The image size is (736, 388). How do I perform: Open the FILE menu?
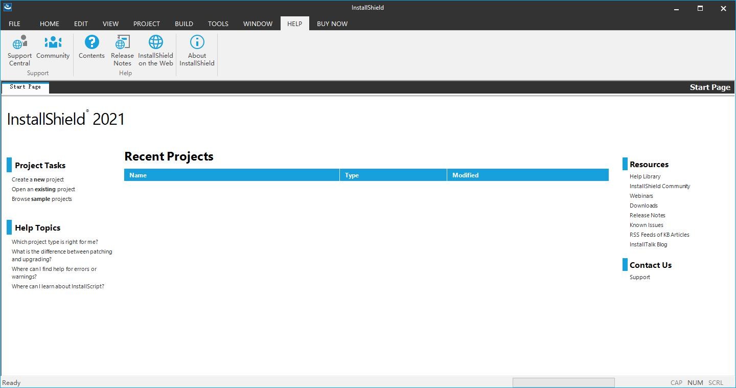[x=14, y=24]
